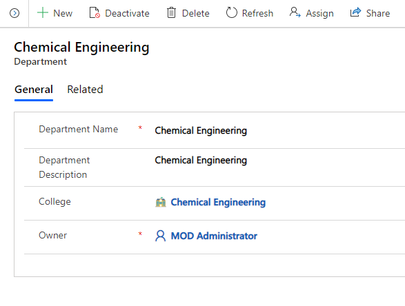Click the Deactivate document icon

pyautogui.click(x=95, y=12)
